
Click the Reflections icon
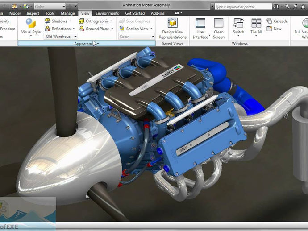(x=47, y=29)
